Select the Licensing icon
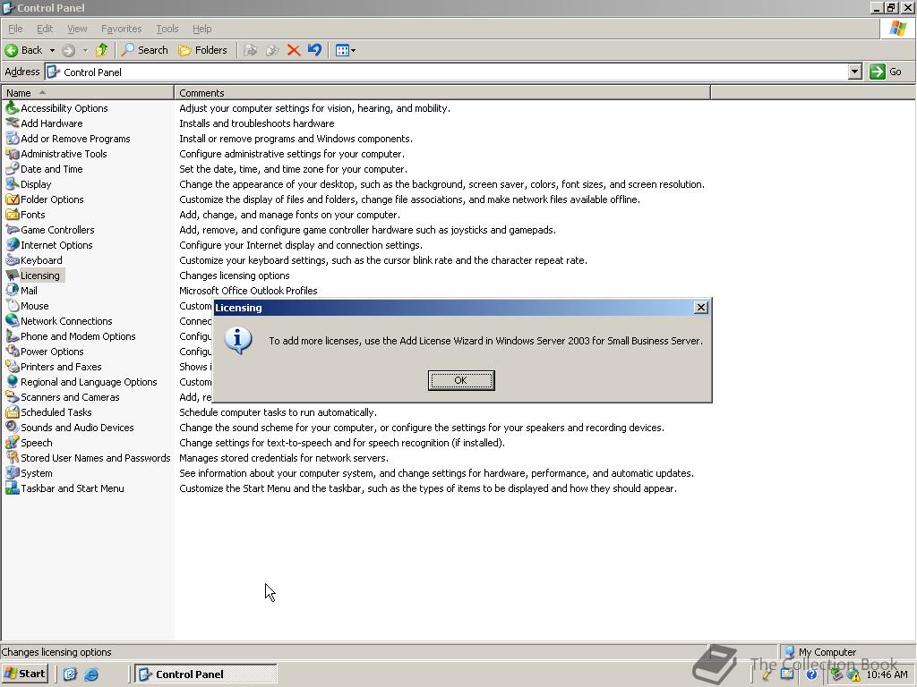 (13, 276)
